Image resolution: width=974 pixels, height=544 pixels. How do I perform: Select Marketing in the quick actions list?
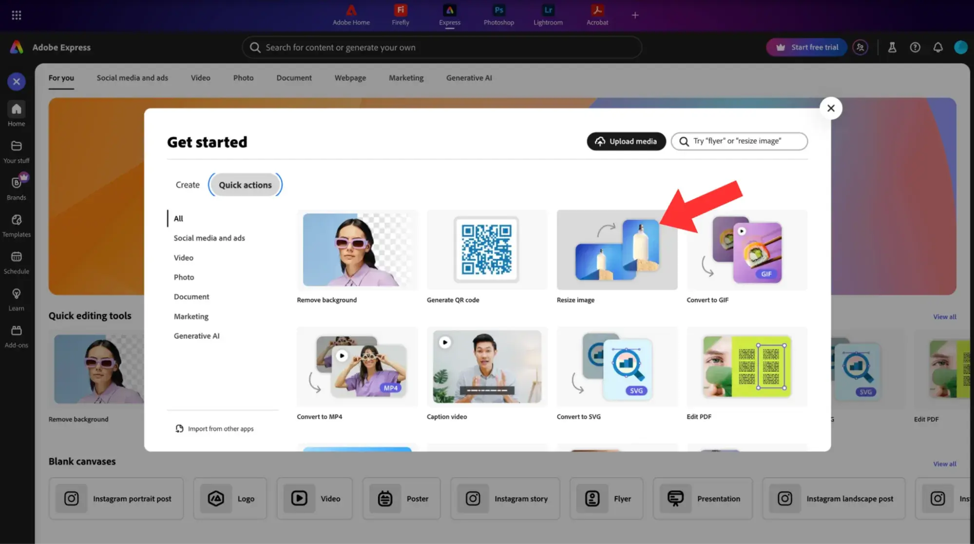click(191, 316)
